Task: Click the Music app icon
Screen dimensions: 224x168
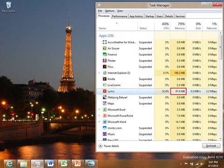Action: click(105, 134)
